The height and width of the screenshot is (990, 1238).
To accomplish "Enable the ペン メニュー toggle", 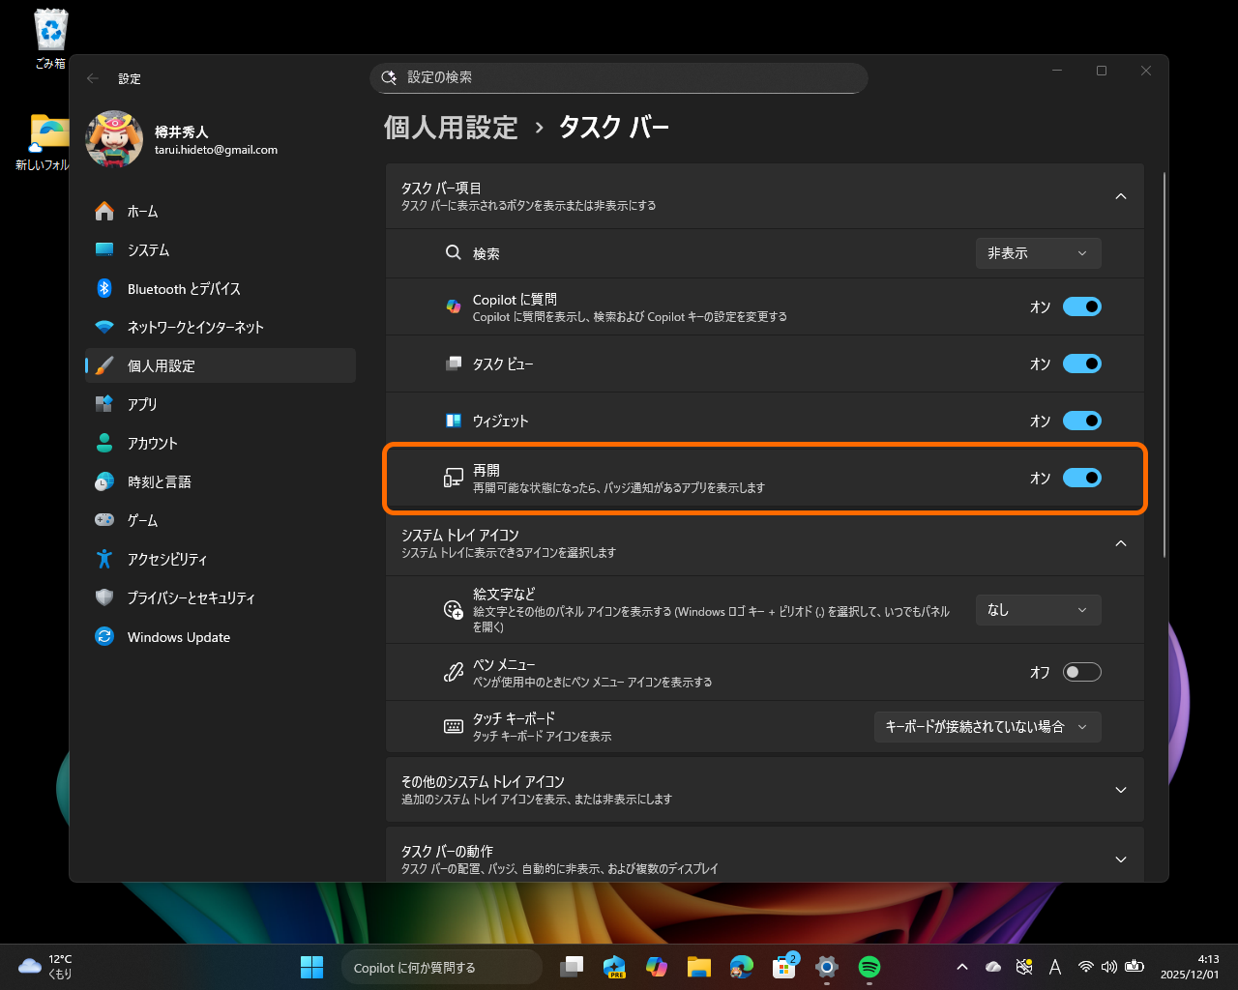I will pyautogui.click(x=1081, y=672).
